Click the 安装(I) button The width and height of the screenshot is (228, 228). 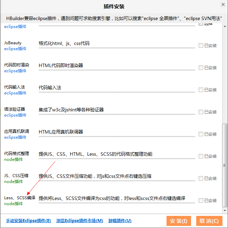coord(179,221)
